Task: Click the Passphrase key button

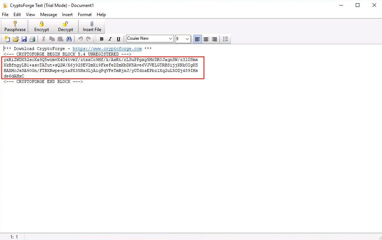Action: click(x=15, y=27)
